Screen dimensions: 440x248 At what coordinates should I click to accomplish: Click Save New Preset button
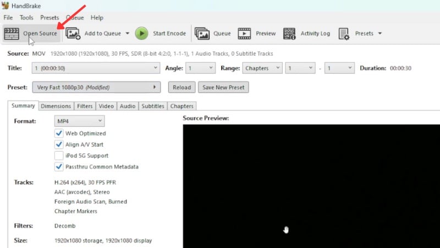223,87
